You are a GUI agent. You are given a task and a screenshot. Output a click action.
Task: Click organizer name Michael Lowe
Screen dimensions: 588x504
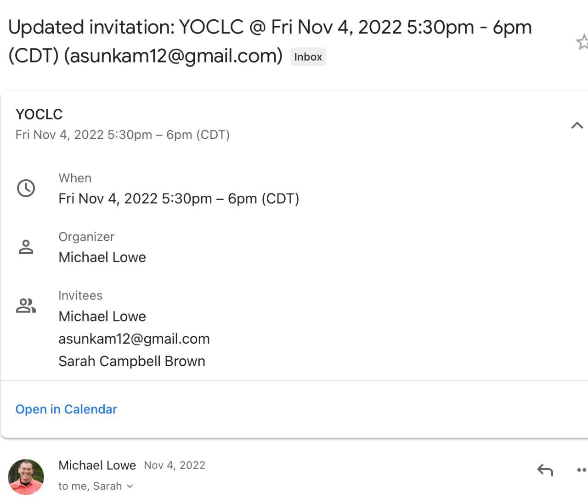pos(102,257)
